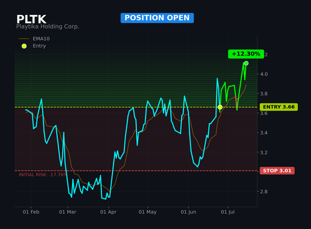Click the green latest-price marker dot

(246, 63)
